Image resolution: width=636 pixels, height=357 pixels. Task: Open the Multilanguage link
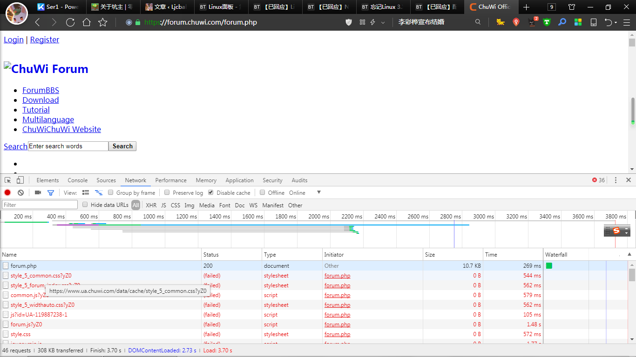pos(48,119)
